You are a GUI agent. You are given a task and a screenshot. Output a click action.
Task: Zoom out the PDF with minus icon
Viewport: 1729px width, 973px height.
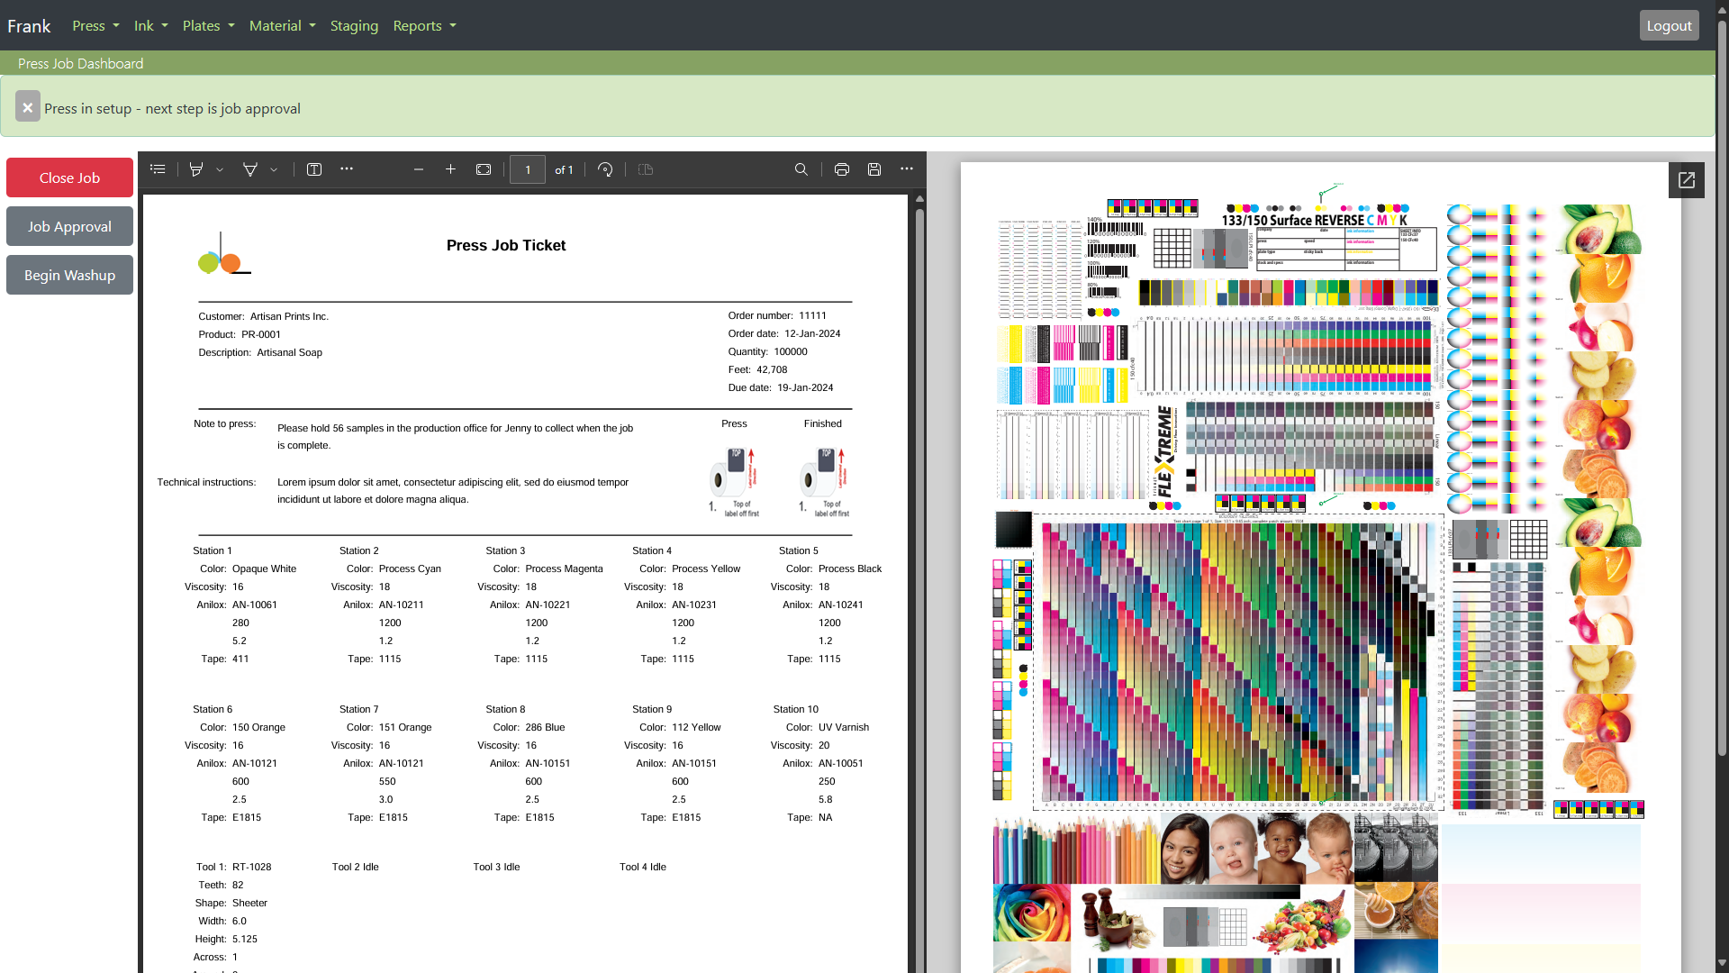[419, 169]
